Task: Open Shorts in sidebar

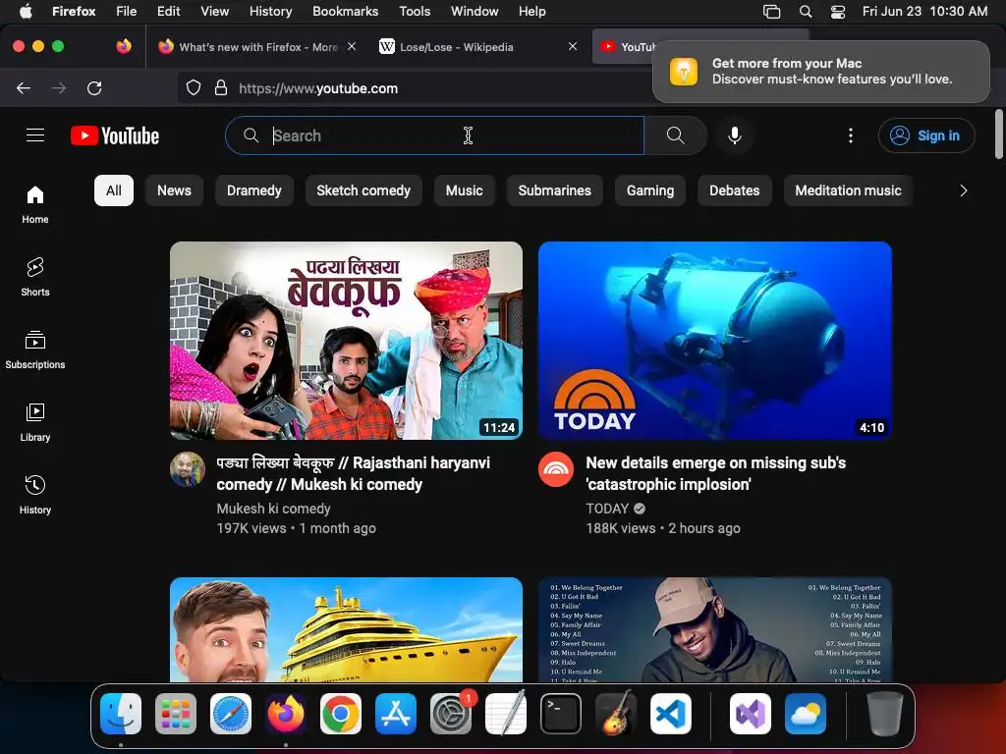Action: 35,277
